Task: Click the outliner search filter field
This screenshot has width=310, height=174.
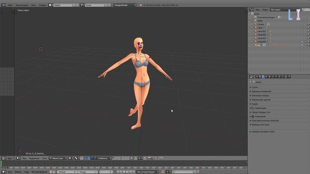Action: (306, 10)
